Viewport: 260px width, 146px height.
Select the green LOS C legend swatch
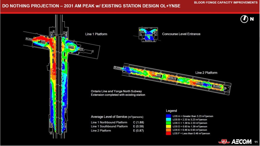tap(169, 123)
